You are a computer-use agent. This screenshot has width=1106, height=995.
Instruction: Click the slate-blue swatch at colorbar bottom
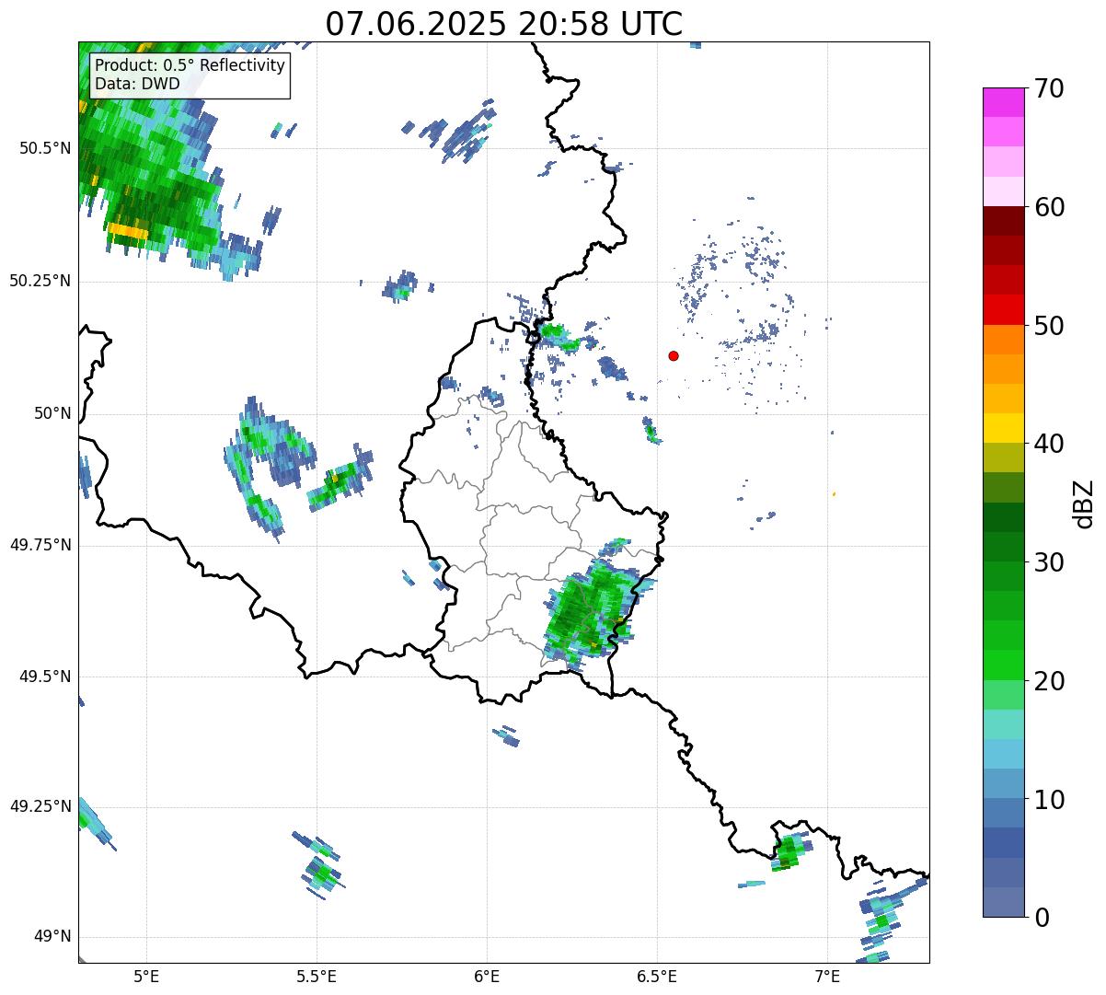pos(1004,902)
